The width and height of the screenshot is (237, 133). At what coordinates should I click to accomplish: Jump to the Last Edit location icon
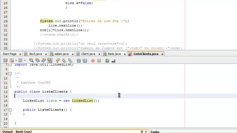[x=6, y=61]
